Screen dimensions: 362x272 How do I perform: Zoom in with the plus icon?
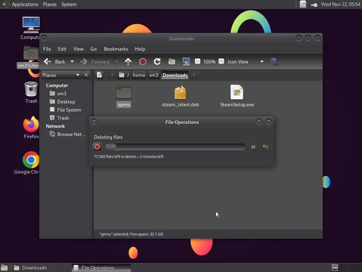221,61
